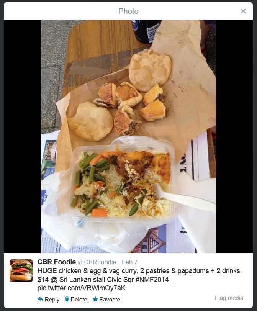Open the CBR Foodie burger avatar
The width and height of the screenshot is (257, 311).
pyautogui.click(x=21, y=270)
